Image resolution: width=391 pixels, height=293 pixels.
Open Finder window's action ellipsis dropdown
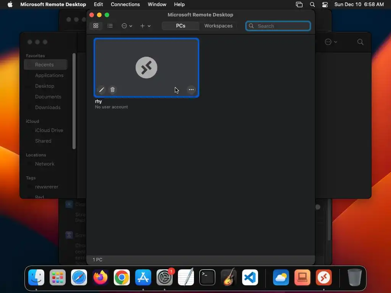coord(331,42)
